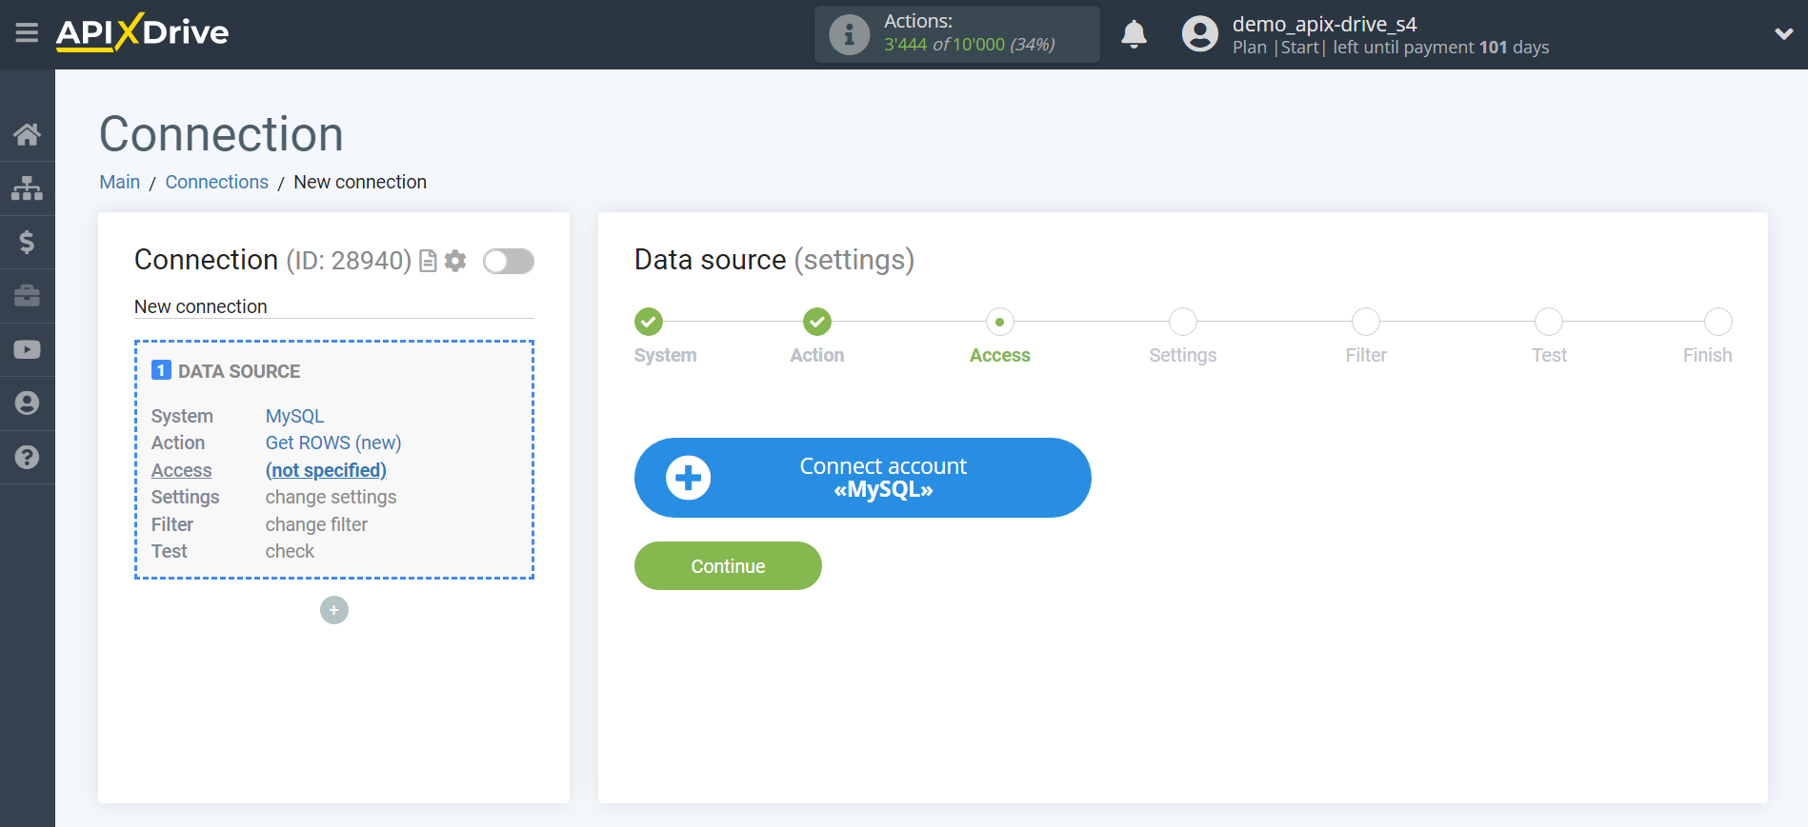This screenshot has width=1808, height=827.
Task: Click the Get ROWS (new) action link
Action: (x=333, y=443)
